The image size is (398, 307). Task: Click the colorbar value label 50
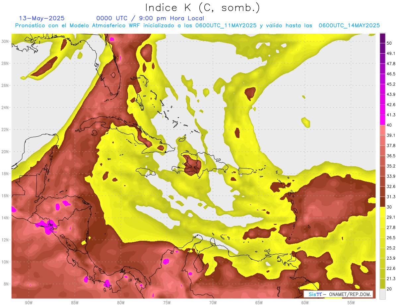click(x=389, y=43)
